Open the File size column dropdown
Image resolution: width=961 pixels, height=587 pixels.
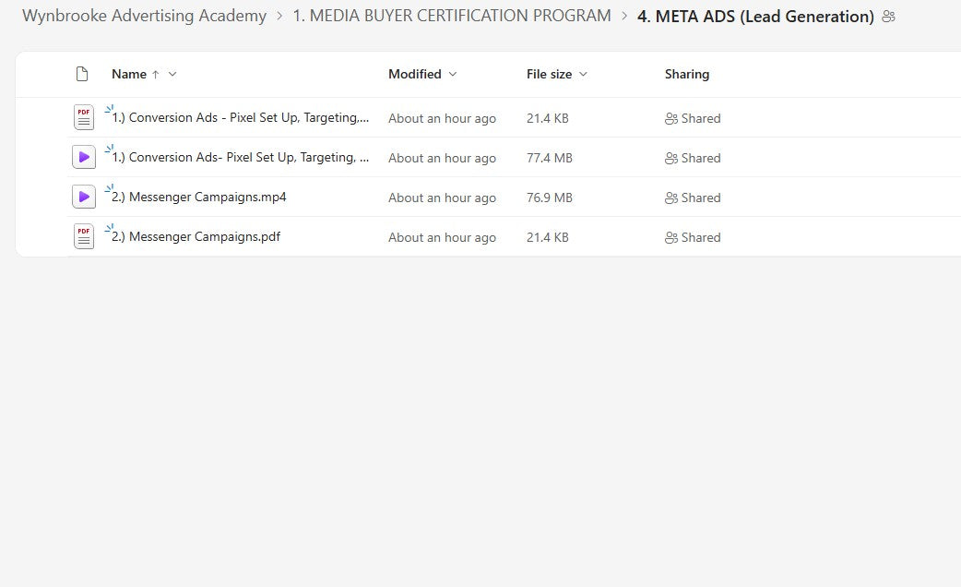pos(583,74)
